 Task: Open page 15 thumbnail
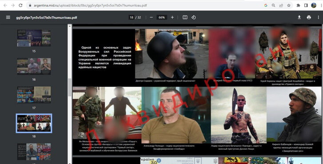[34, 38]
